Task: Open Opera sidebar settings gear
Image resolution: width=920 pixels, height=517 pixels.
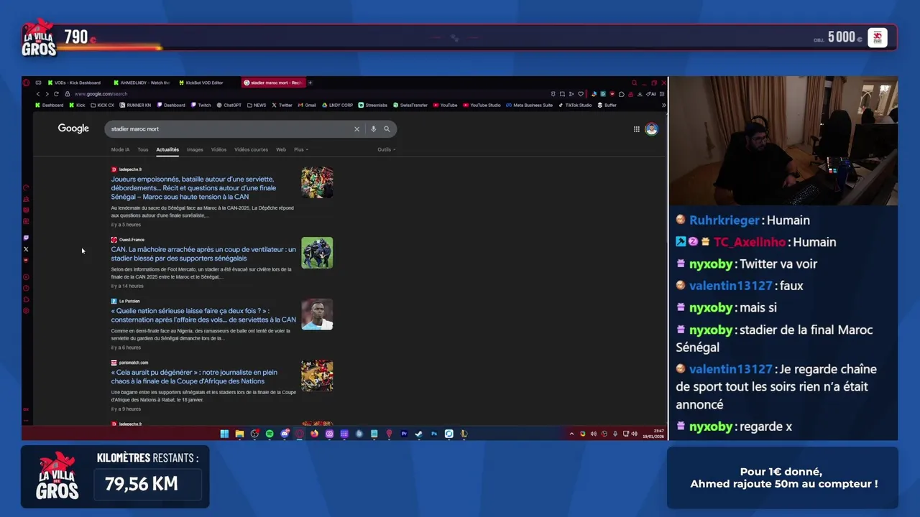Action: coord(27,311)
